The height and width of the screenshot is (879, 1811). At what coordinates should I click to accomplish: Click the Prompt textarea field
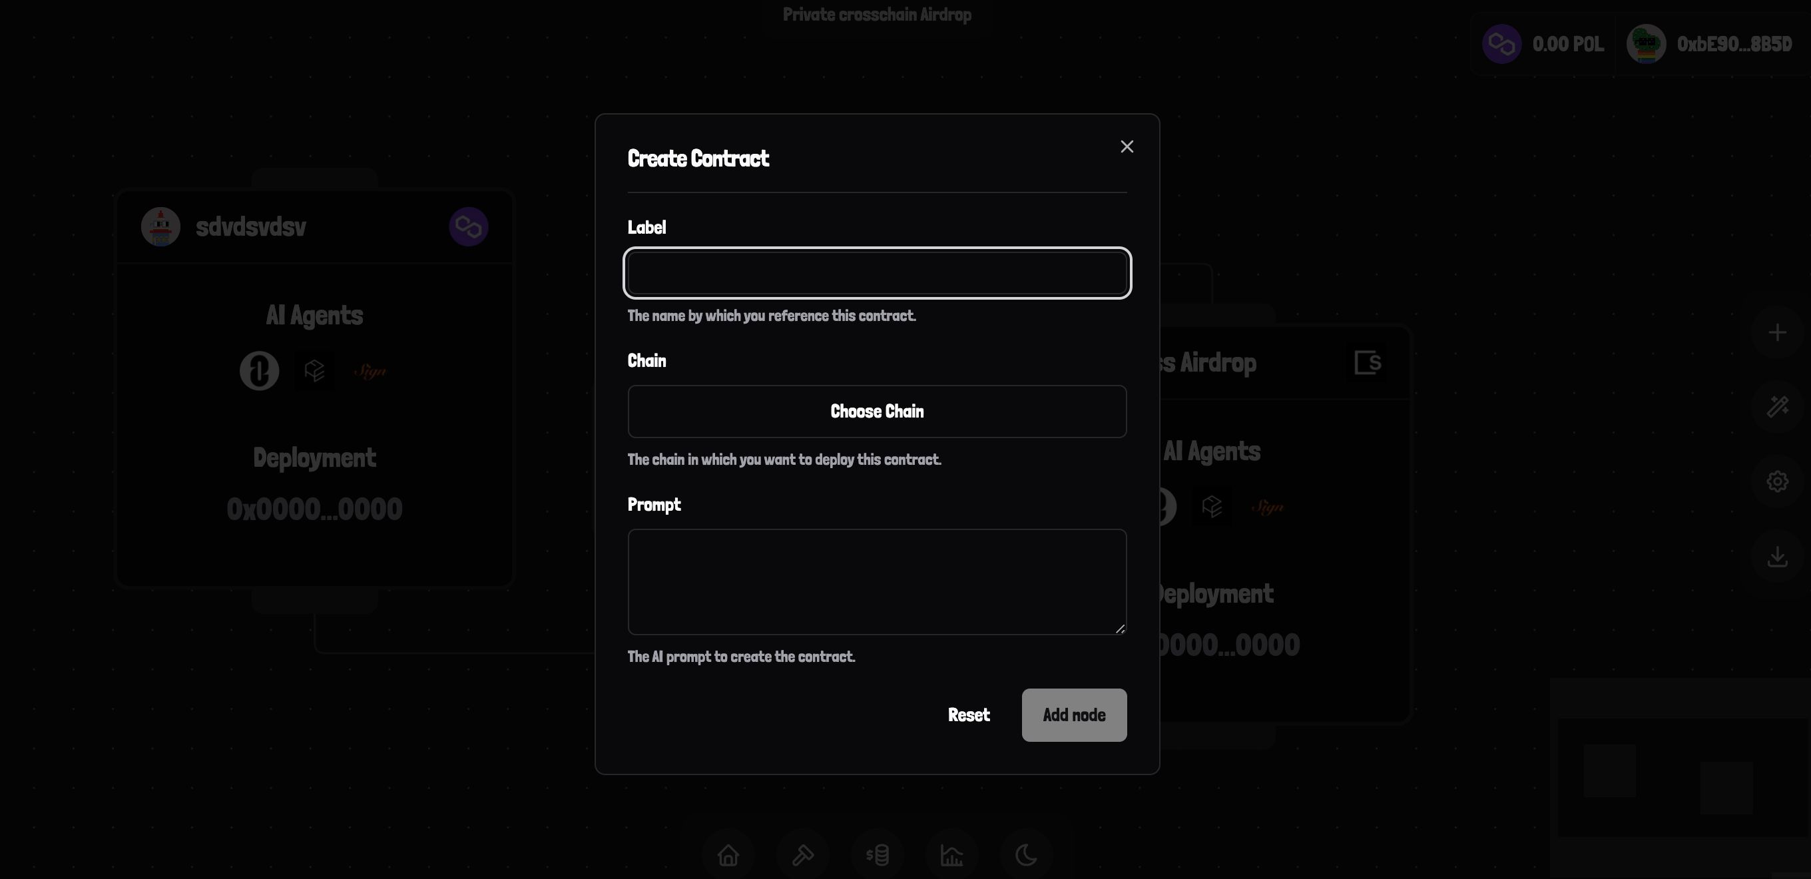point(877,581)
